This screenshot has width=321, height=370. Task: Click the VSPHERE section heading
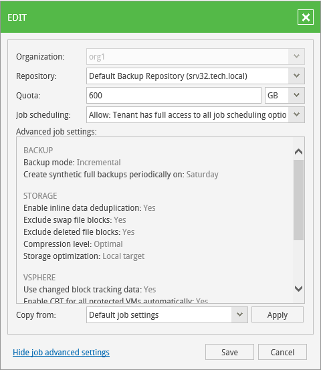(39, 278)
